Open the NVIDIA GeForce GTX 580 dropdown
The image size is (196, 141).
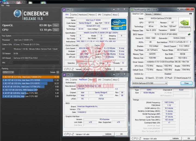150,83
